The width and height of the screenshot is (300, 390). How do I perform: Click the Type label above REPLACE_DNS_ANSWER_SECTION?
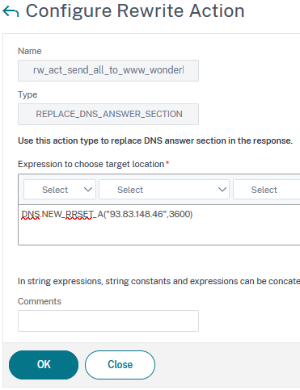(27, 94)
